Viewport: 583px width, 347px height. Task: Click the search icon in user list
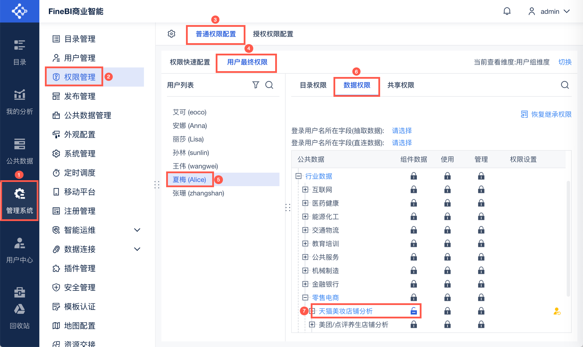(269, 85)
